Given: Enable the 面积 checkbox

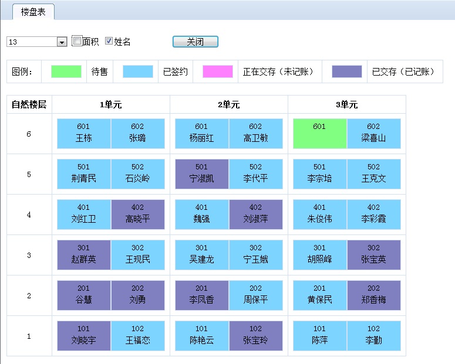Looking at the screenshot, I should pyautogui.click(x=76, y=41).
